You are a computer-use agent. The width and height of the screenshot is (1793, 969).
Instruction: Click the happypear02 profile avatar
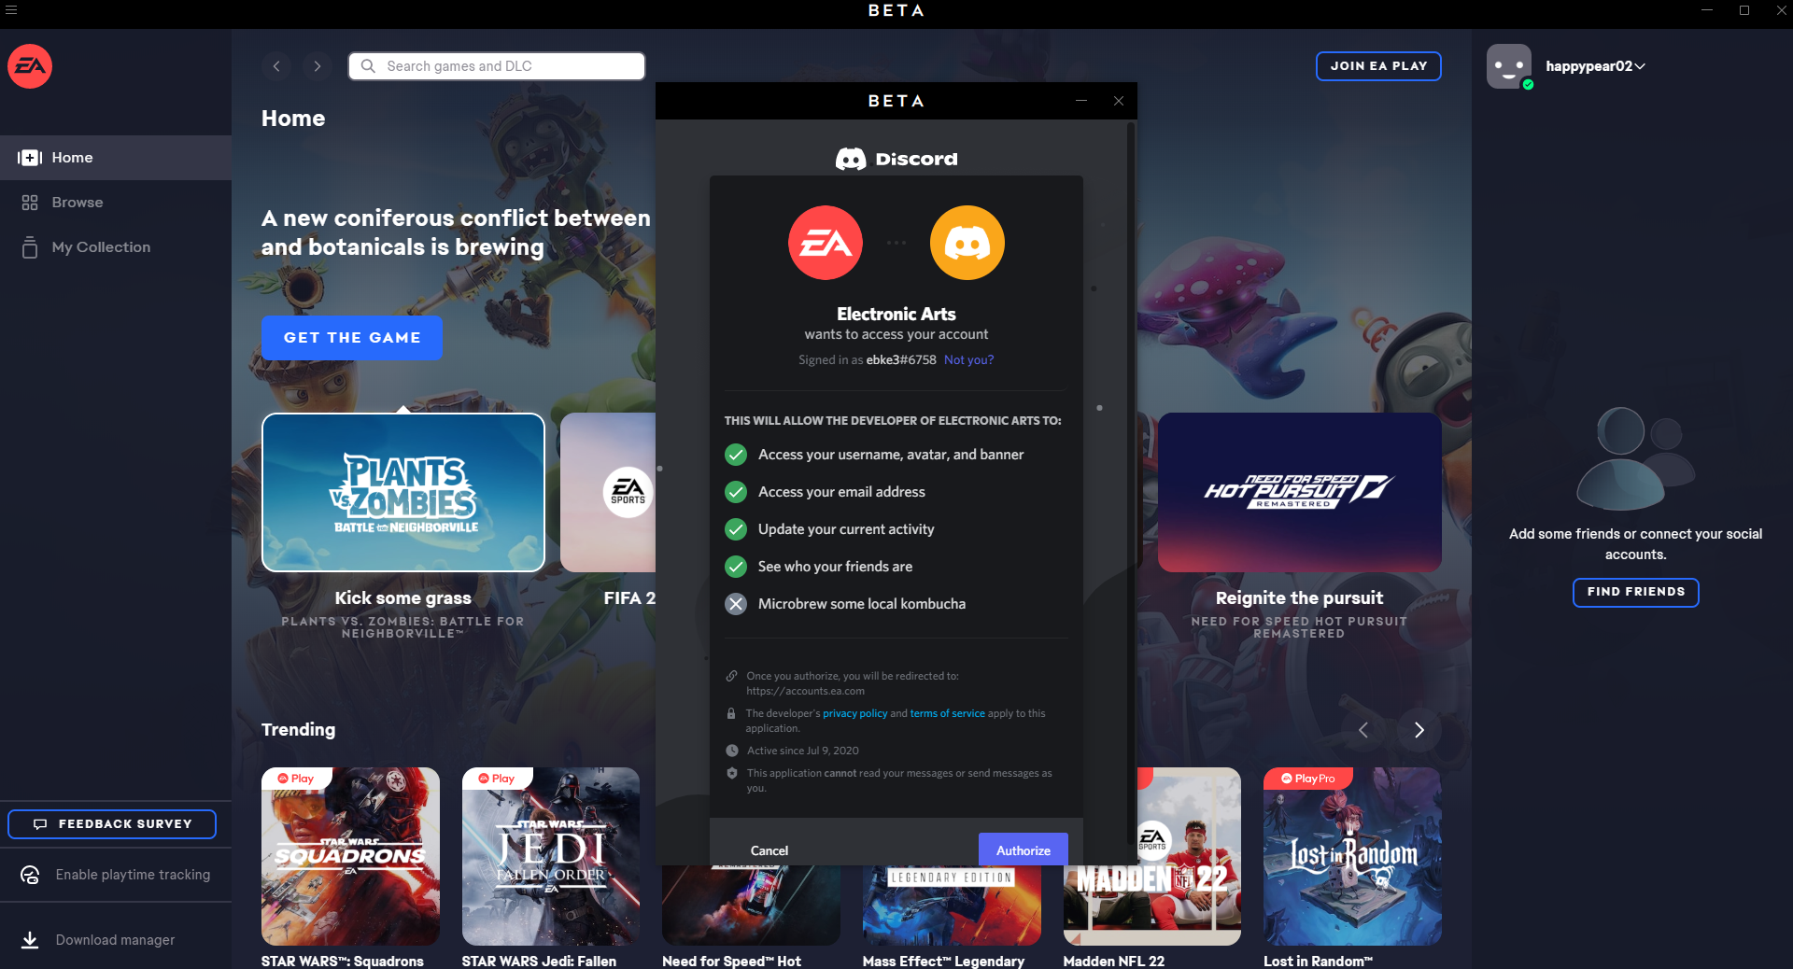pyautogui.click(x=1508, y=66)
